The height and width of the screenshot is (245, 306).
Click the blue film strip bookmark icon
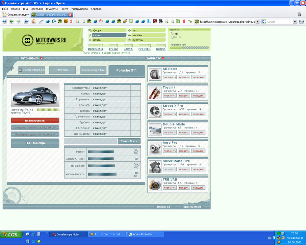point(149,21)
